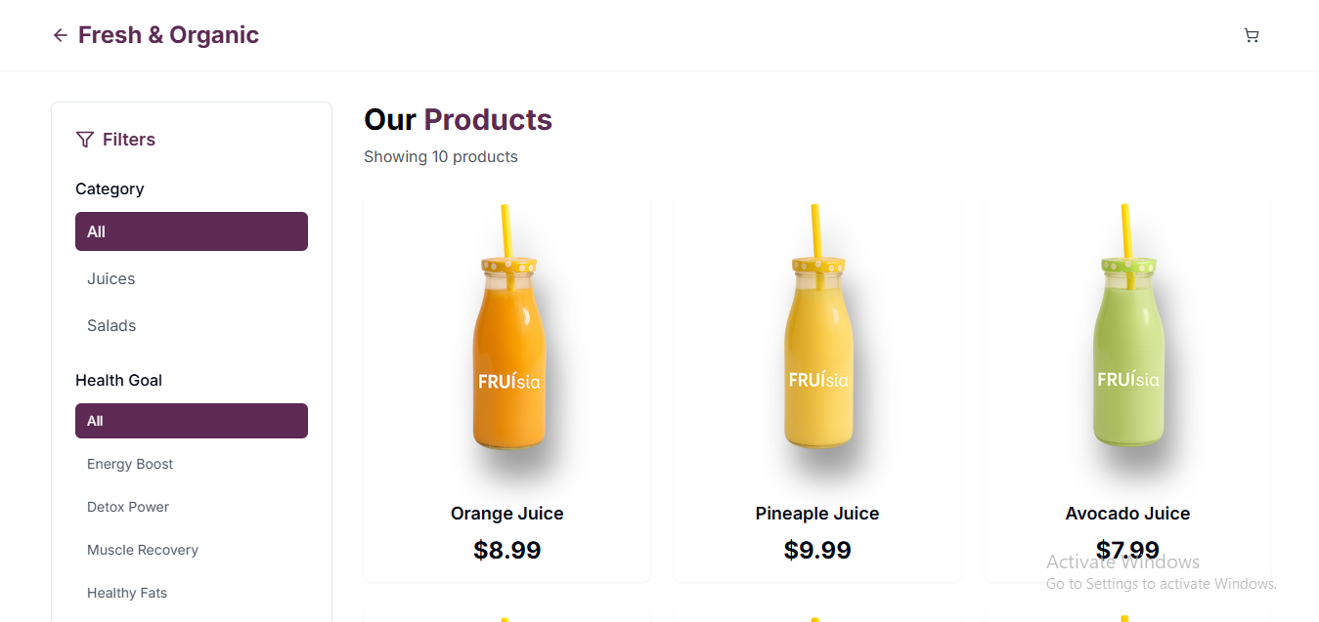Select the All category filter

tap(191, 231)
